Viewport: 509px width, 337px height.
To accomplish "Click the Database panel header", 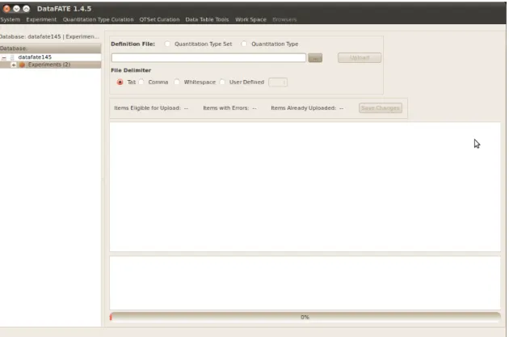I will click(x=50, y=48).
